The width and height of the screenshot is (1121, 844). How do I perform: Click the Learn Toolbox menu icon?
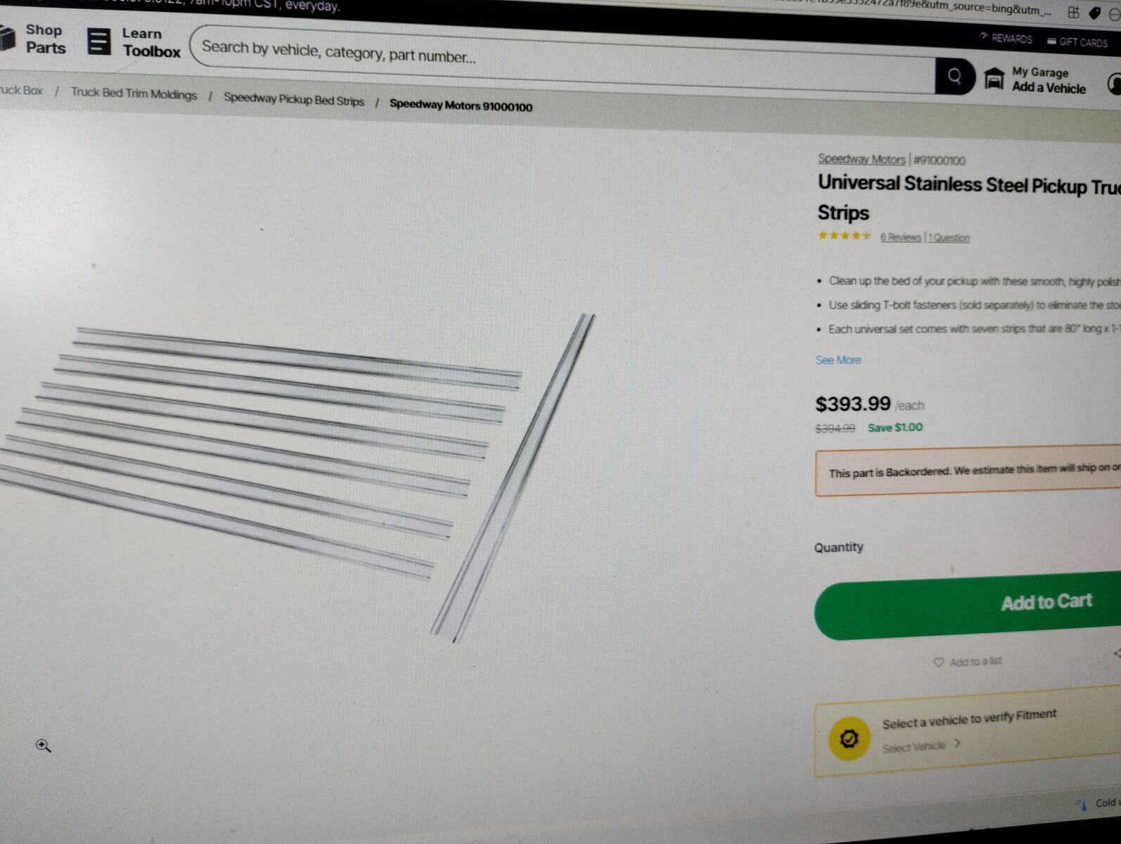(98, 41)
